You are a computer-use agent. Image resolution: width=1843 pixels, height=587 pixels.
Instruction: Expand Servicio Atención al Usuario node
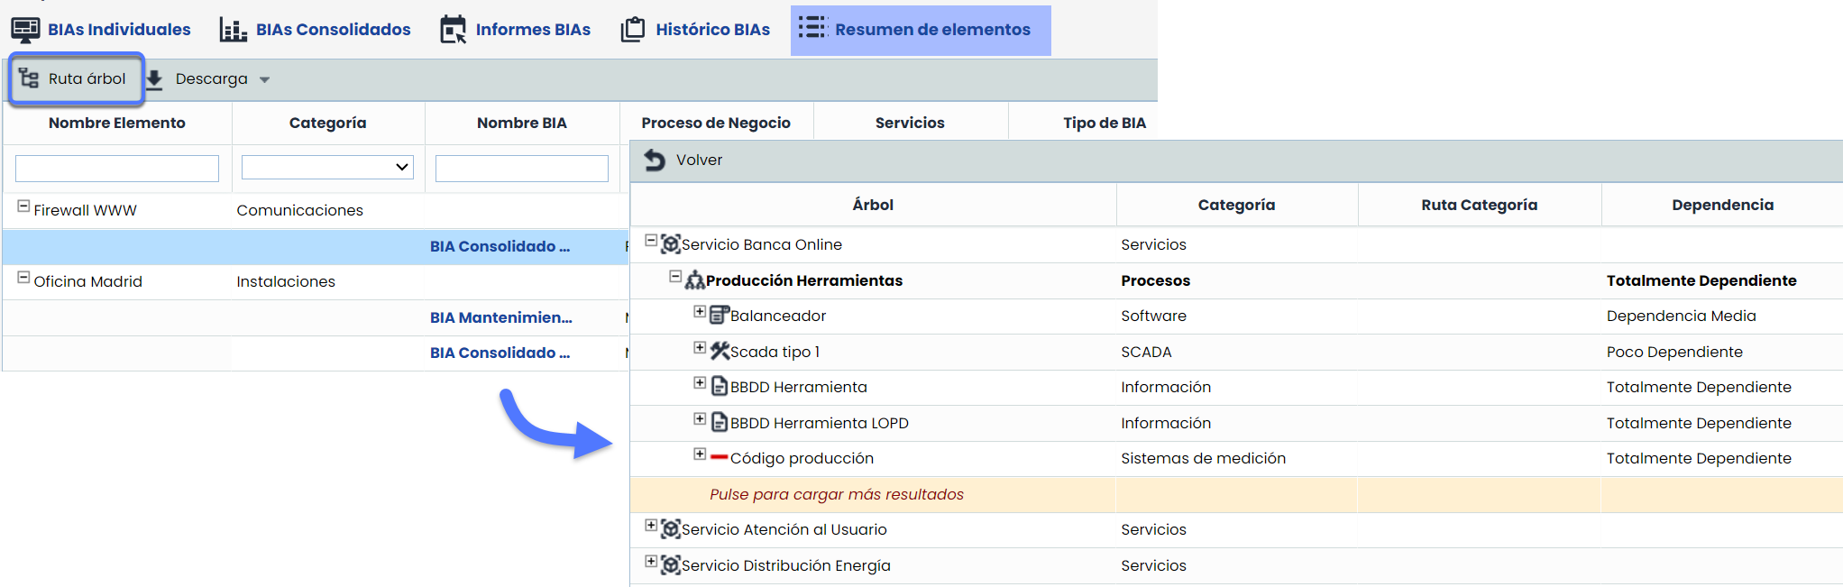pos(651,526)
